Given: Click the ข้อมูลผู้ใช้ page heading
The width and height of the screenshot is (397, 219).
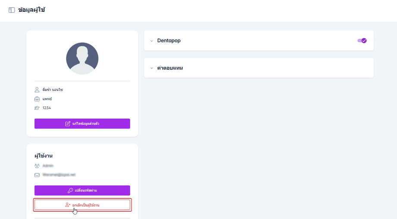Looking at the screenshot, I should point(32,10).
